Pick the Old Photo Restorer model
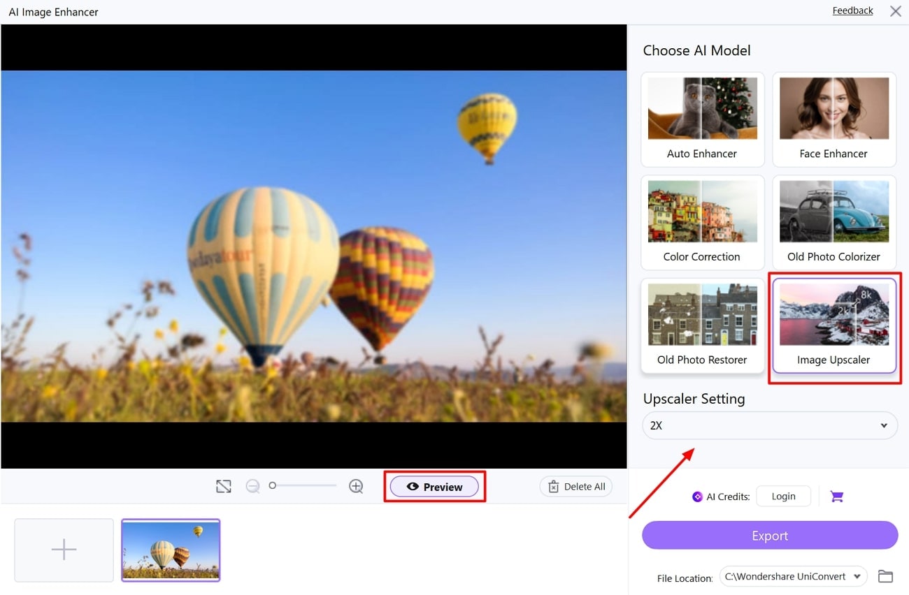 (702, 326)
